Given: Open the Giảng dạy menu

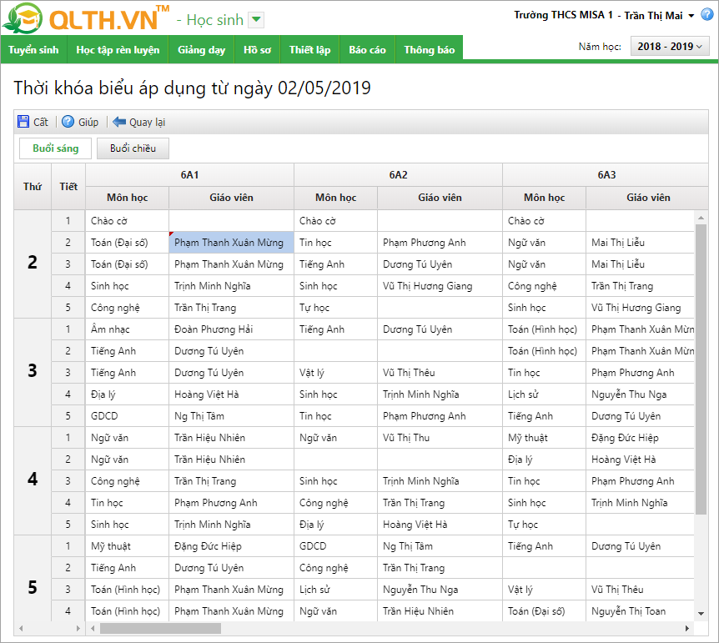Looking at the screenshot, I should pos(201,50).
